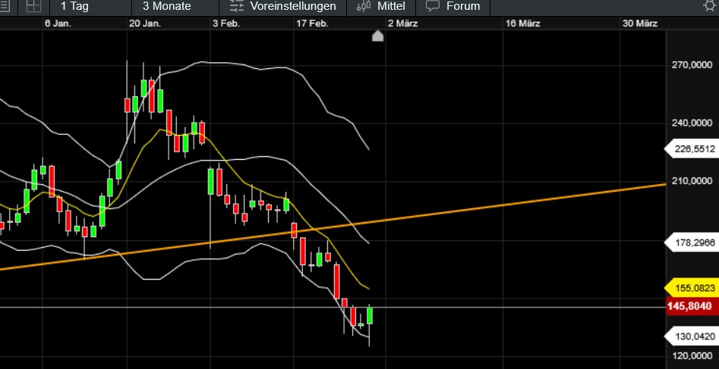
Task: Click the 240,0000 price axis label
Action: pyautogui.click(x=692, y=124)
